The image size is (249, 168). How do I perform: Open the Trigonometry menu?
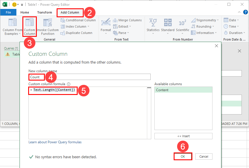tap(205, 20)
